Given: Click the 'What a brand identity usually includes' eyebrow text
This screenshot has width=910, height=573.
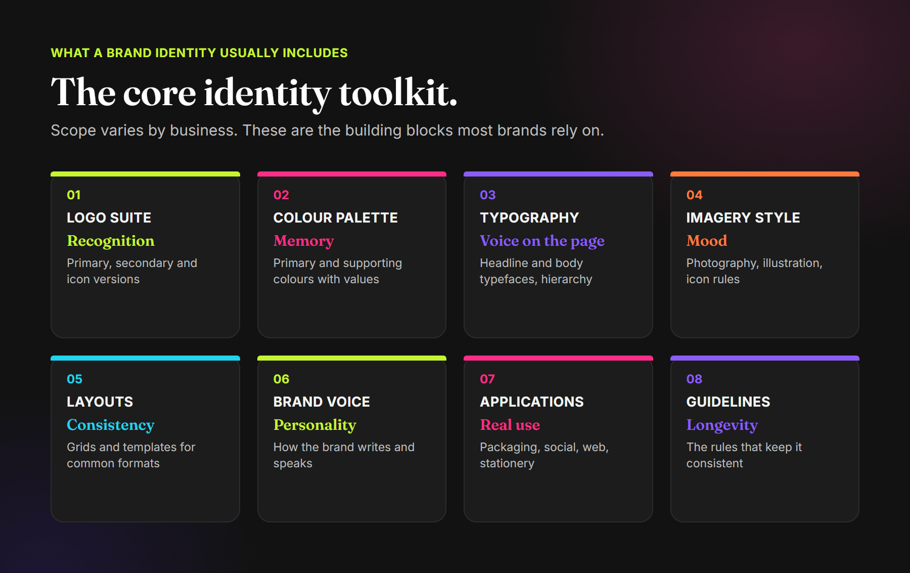Looking at the screenshot, I should click(x=199, y=53).
